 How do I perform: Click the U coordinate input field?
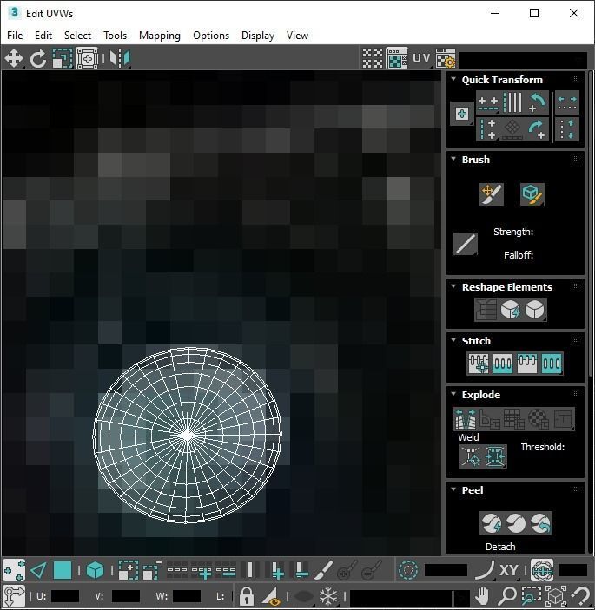(x=65, y=596)
